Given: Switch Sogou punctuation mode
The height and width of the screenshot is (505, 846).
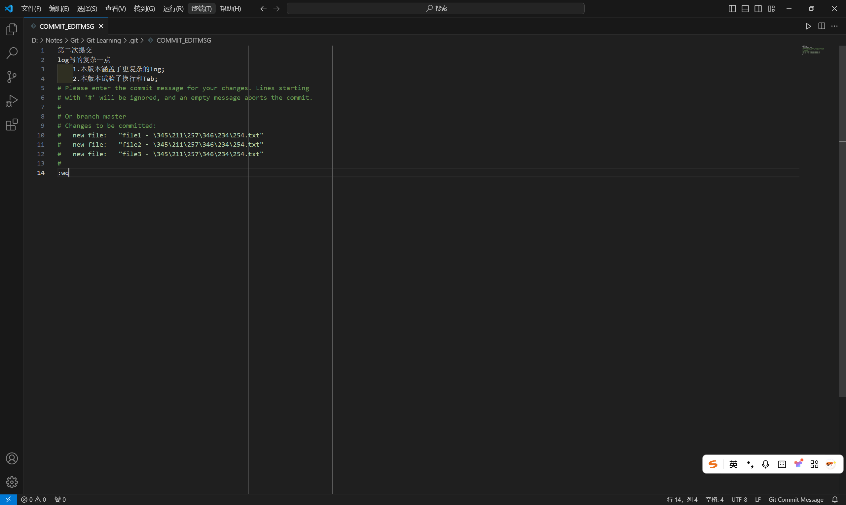Looking at the screenshot, I should (750, 464).
